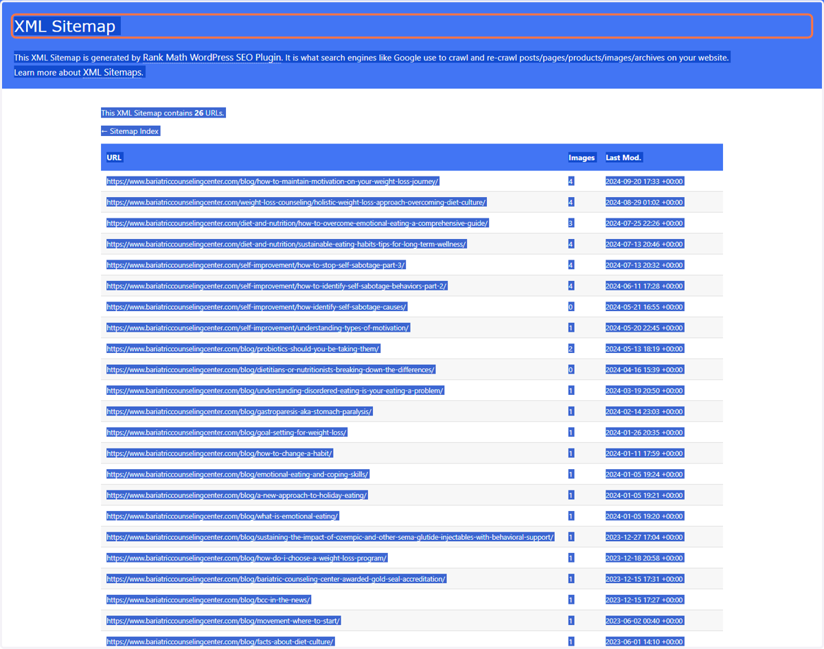This screenshot has height=649, width=824.
Task: Open the Rank Math WordPress SEO Plugin link
Action: (212, 58)
